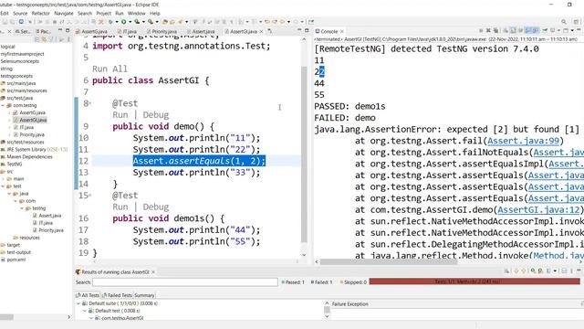The image size is (584, 329).
Task: Open the Navigate menu
Action: [64, 13]
